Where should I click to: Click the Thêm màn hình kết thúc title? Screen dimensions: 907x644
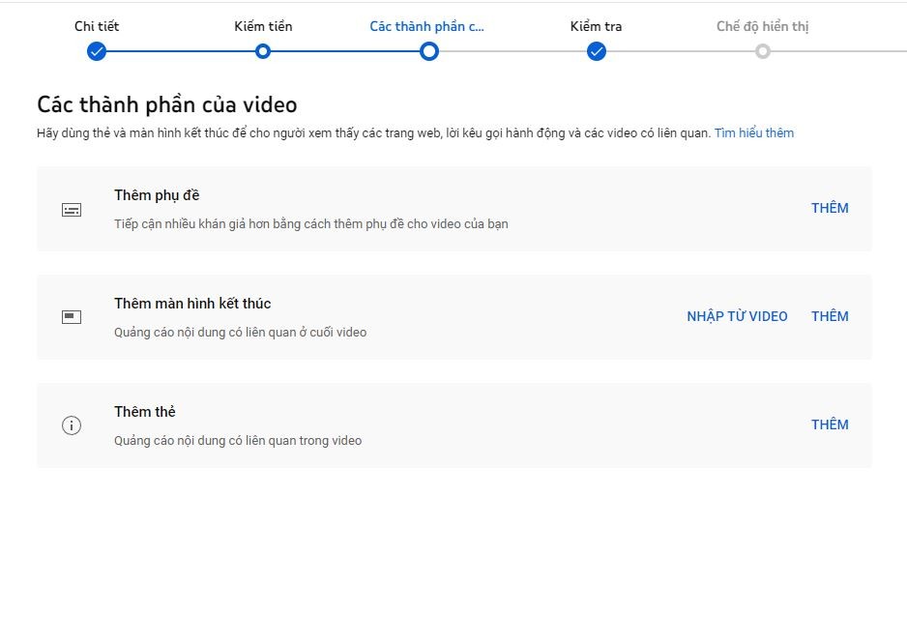pos(192,304)
